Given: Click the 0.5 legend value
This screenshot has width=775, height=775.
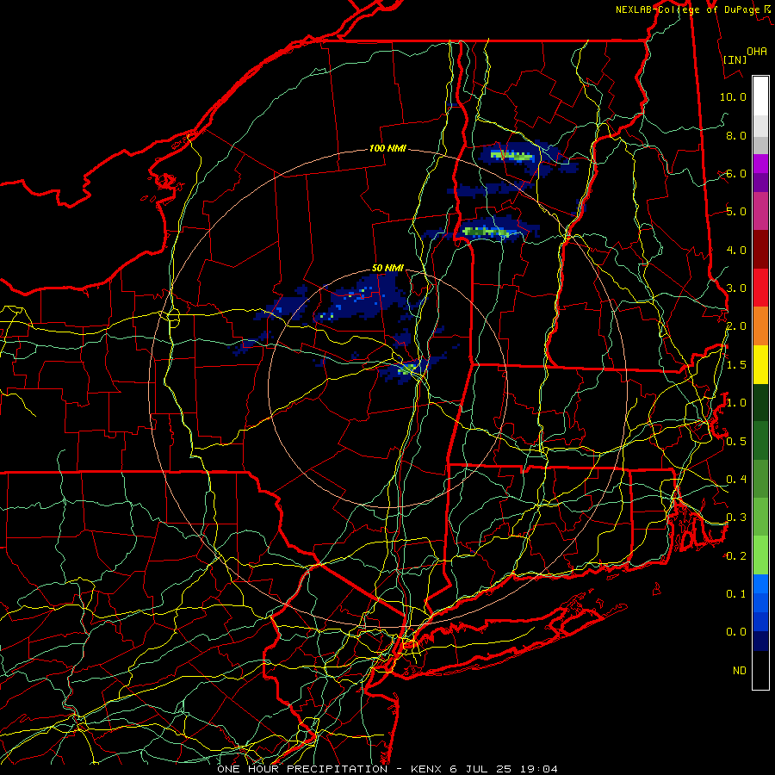Looking at the screenshot, I should coord(736,441).
